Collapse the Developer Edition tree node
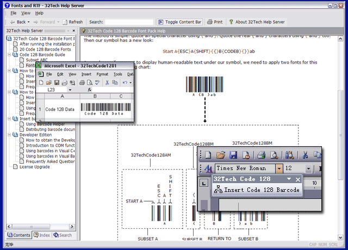The height and width of the screenshot is (250, 348). [x=9, y=135]
